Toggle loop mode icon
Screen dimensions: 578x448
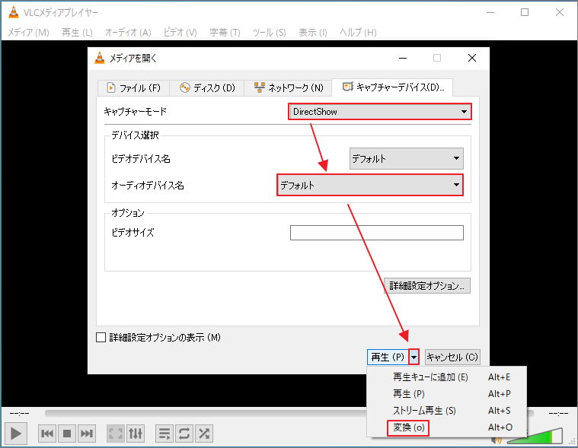pyautogui.click(x=184, y=434)
